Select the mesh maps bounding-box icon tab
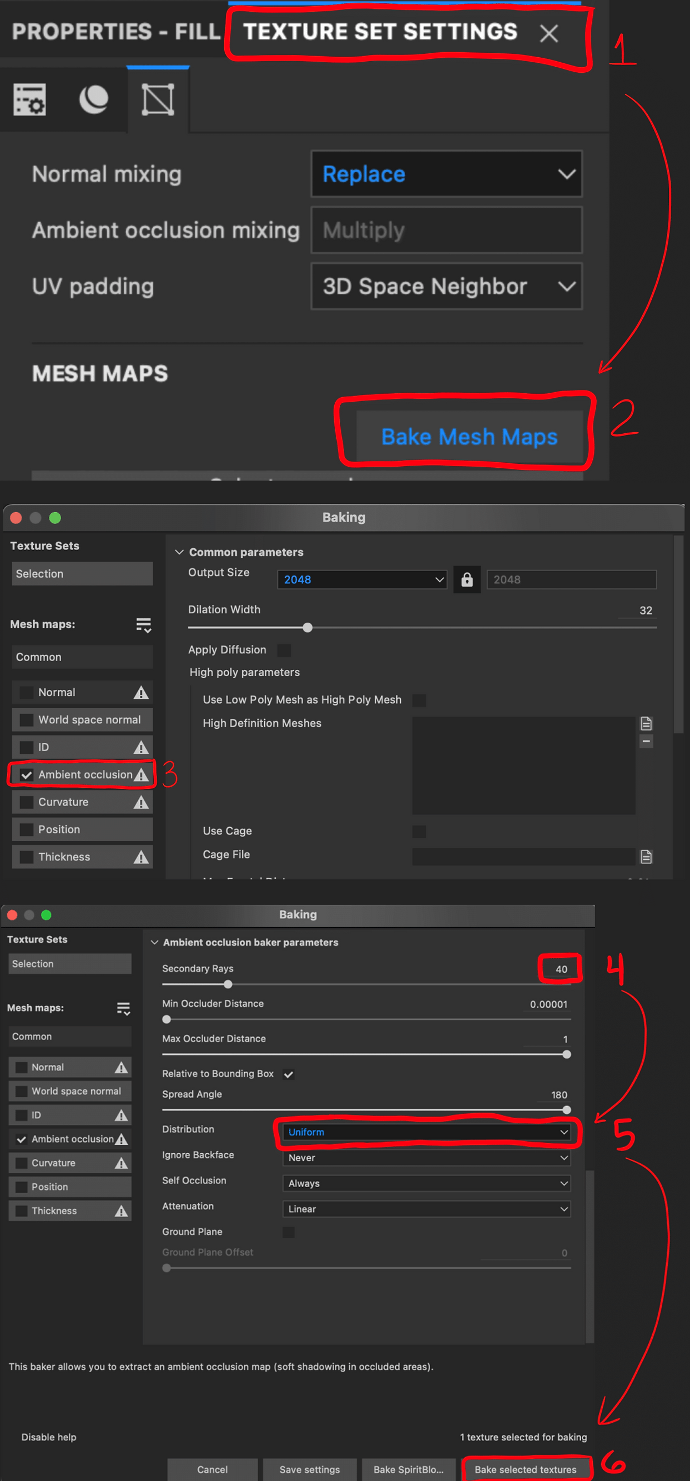 click(158, 99)
